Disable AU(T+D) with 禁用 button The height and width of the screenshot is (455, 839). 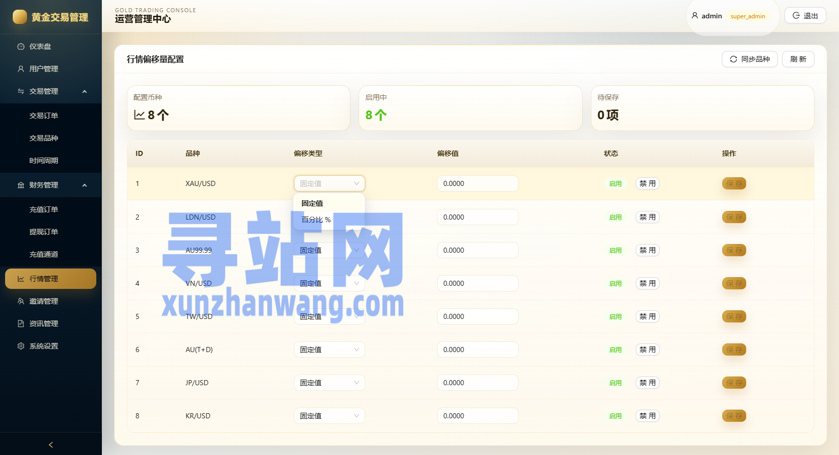click(x=647, y=350)
